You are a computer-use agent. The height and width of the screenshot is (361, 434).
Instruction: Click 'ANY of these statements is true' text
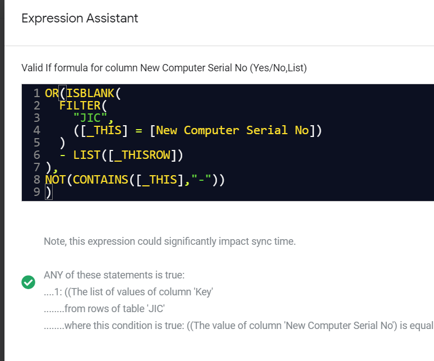tap(114, 275)
